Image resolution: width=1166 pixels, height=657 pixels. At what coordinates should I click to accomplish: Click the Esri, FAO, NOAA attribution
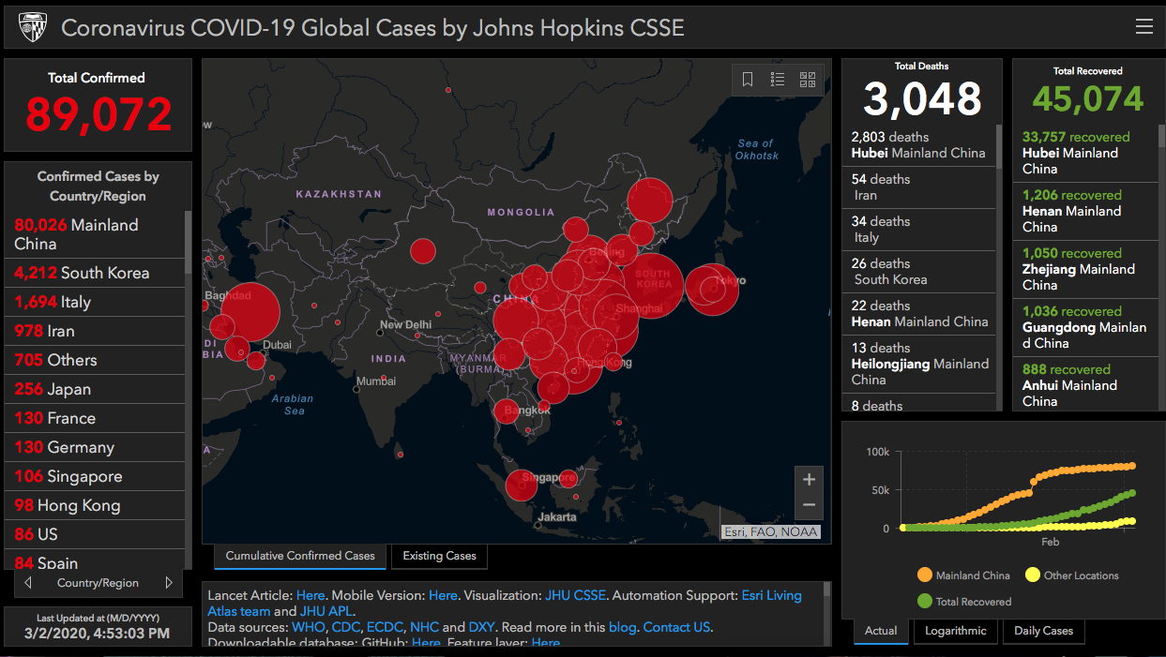(771, 531)
